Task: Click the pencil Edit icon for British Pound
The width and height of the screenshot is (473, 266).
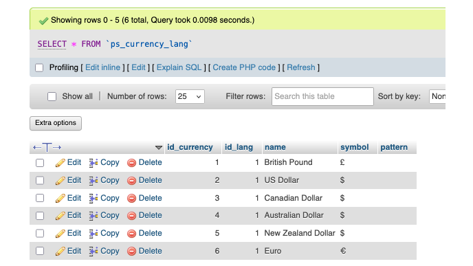Action: click(x=60, y=163)
